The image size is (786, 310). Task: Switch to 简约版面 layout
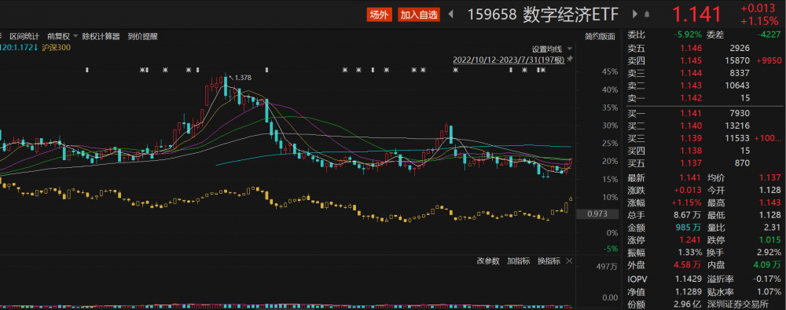tap(600, 36)
